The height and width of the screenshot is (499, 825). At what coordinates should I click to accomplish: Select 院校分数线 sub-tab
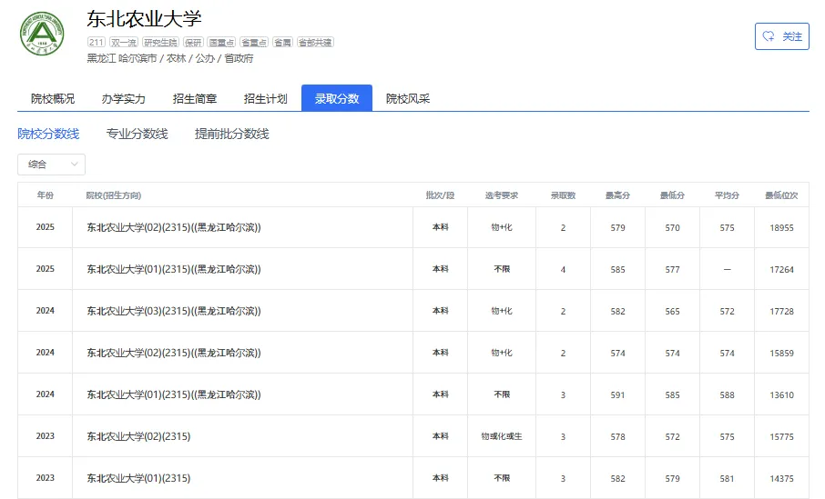coord(48,134)
